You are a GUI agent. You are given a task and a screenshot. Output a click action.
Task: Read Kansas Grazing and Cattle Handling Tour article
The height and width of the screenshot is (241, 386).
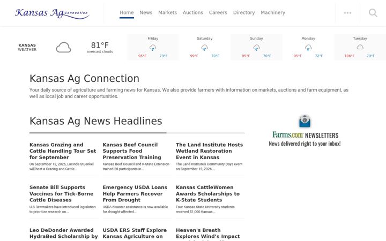pos(63,151)
